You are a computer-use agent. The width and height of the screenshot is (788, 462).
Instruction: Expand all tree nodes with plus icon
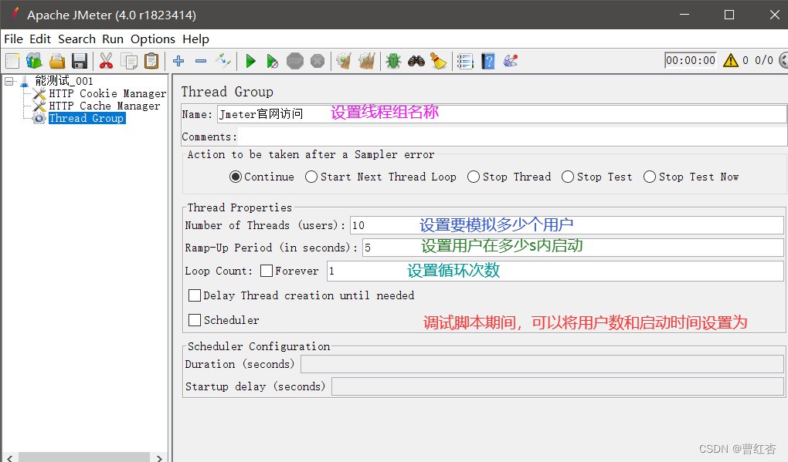coord(178,61)
